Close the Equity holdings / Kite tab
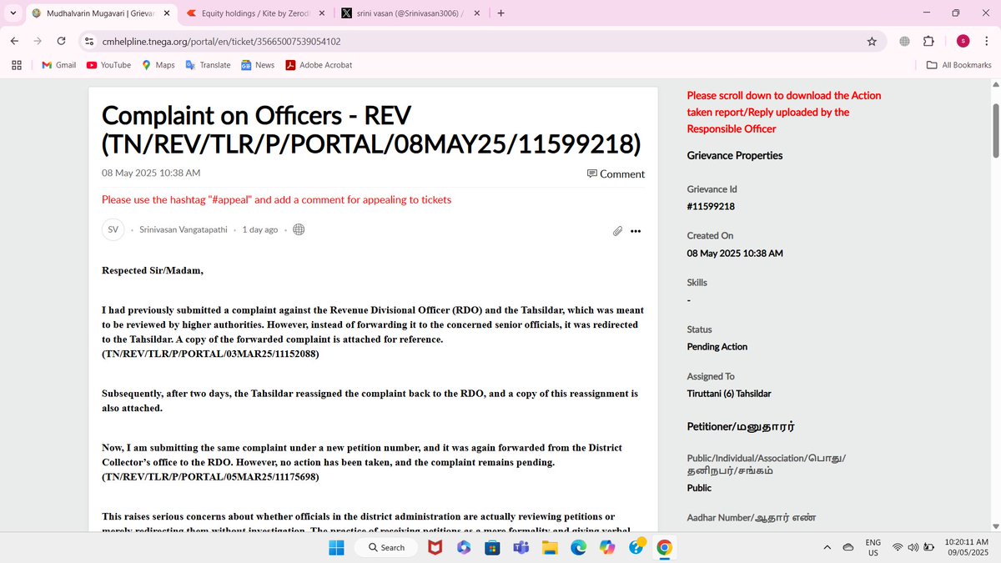 click(320, 13)
